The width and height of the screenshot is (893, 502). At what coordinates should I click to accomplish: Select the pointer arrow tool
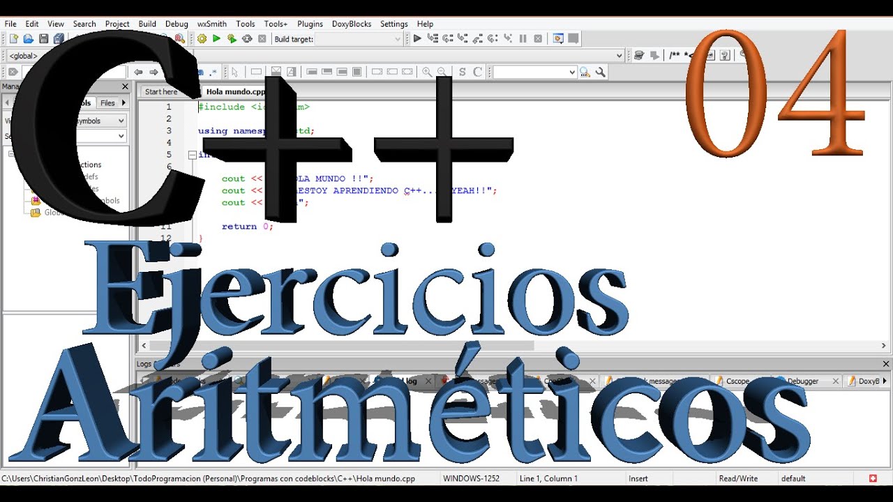235,72
